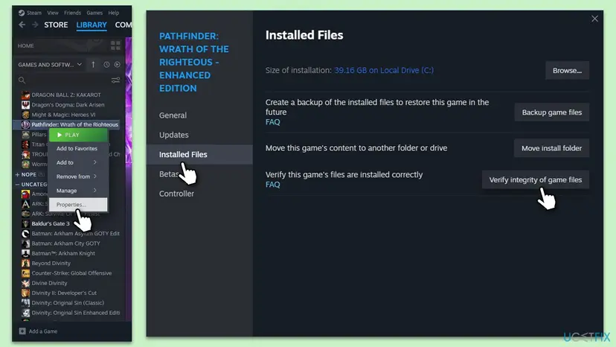The image size is (616, 347).
Task: Click the Dragon's Dogma: Dark Arisen icon
Action: 25,105
